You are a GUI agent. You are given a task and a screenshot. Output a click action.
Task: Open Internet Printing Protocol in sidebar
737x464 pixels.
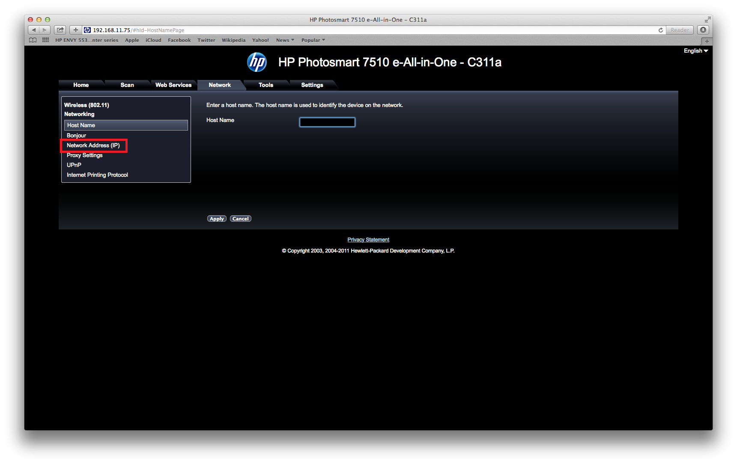click(97, 175)
